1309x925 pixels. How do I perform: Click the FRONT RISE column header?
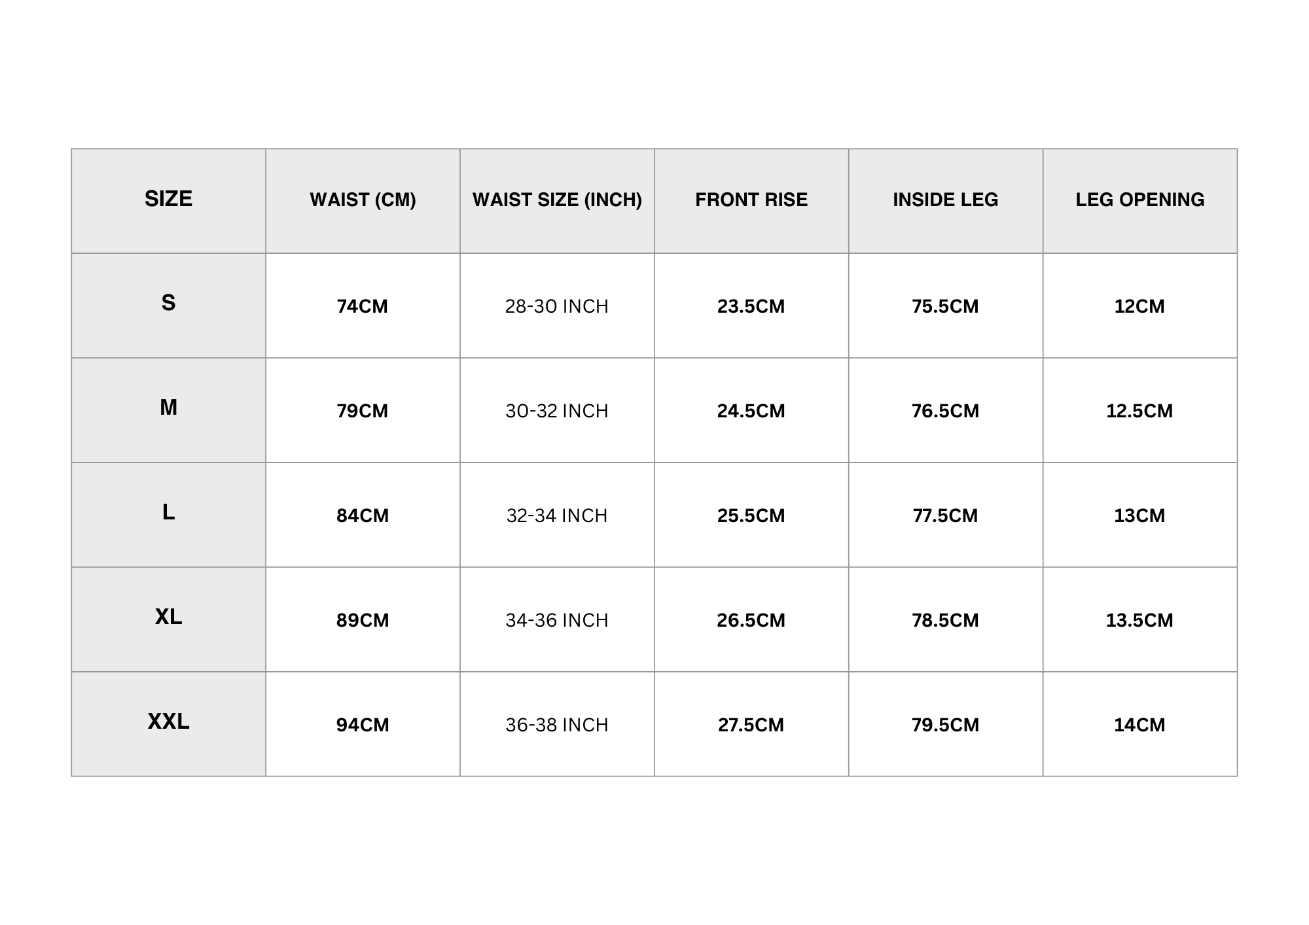coord(751,200)
